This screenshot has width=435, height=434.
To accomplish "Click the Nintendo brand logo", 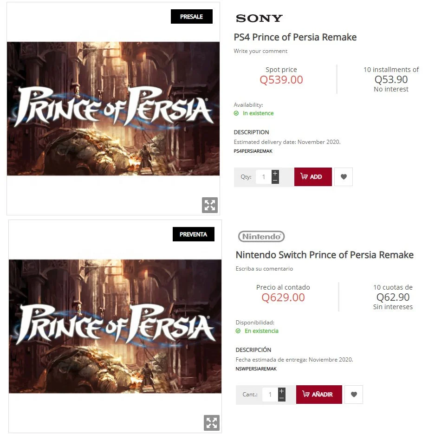I will pyautogui.click(x=261, y=236).
